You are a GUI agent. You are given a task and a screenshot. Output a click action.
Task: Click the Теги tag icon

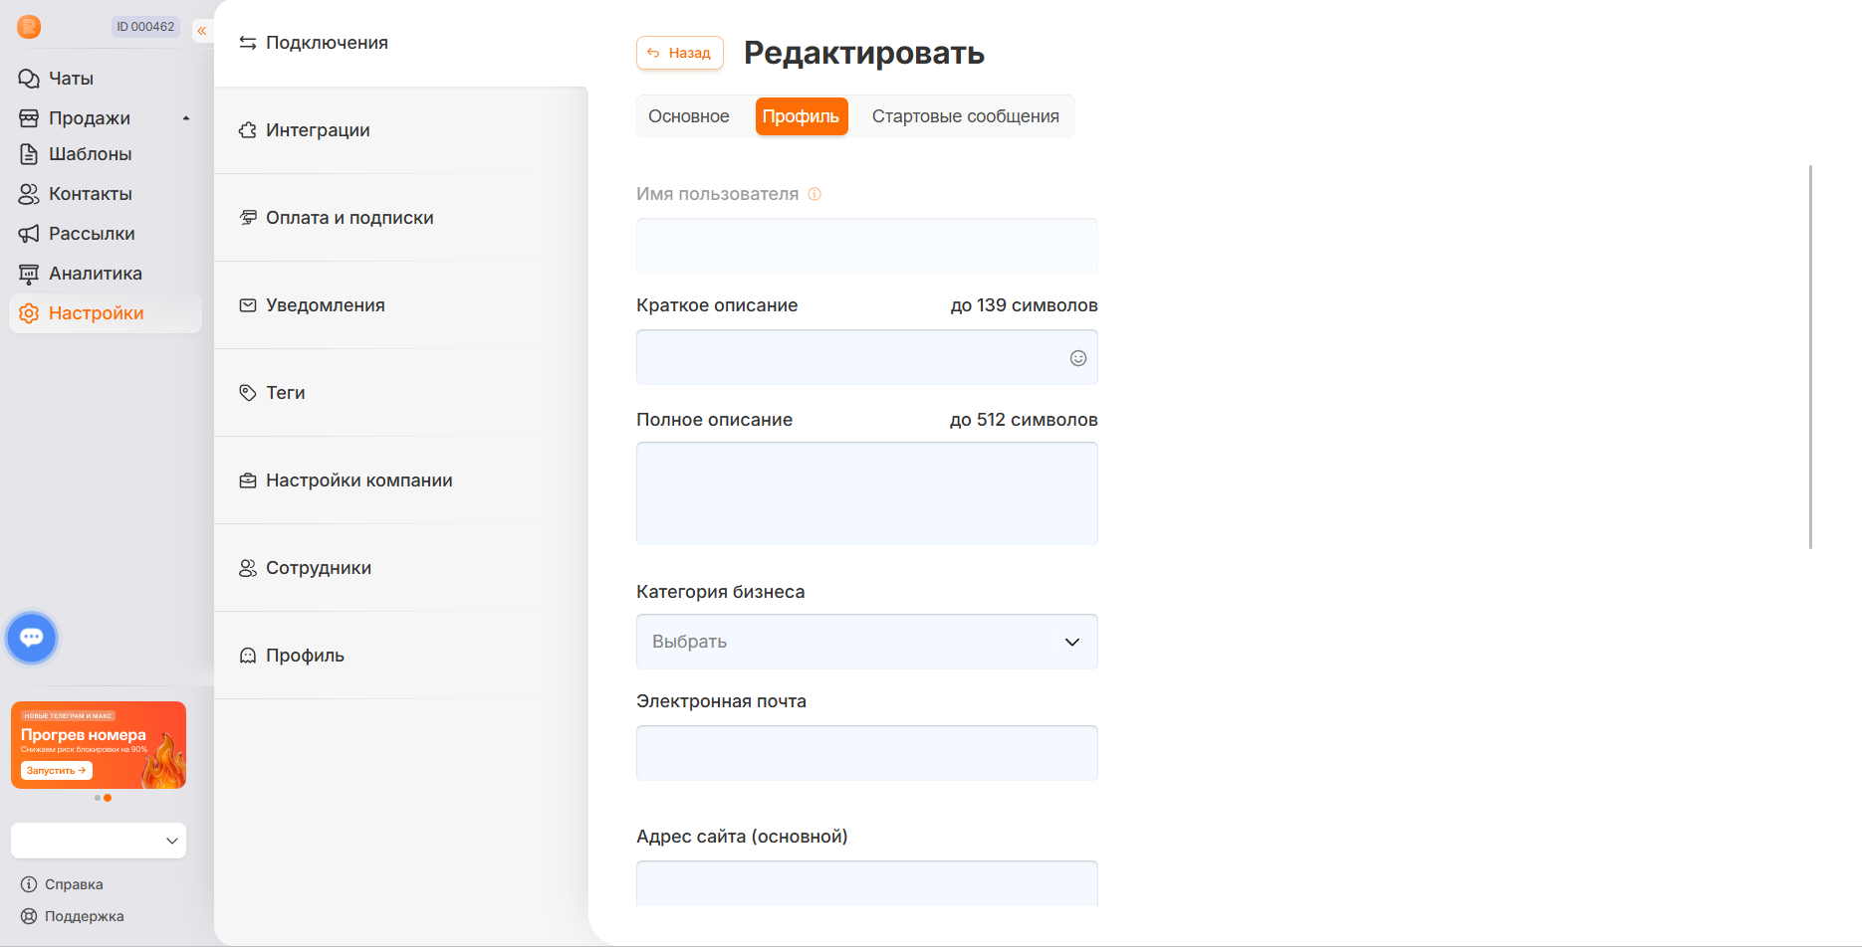248,393
